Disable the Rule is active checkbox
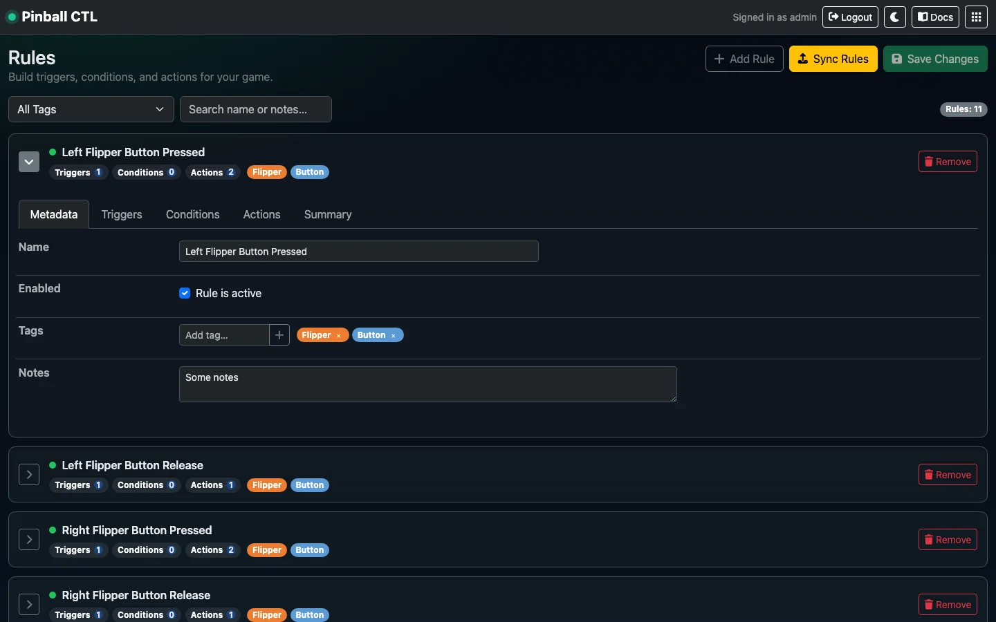Viewport: 996px width, 622px height. [x=185, y=293]
